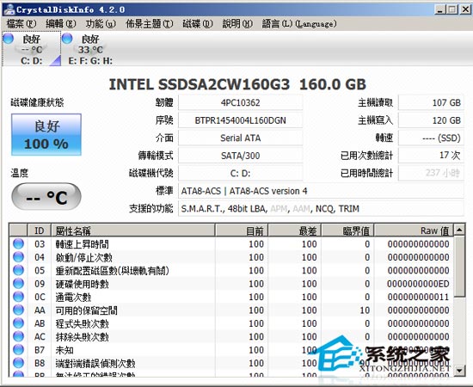Viewport: 473px width, 387px height.
Task: Click the attribute list scroll up arrow
Action: point(459,230)
